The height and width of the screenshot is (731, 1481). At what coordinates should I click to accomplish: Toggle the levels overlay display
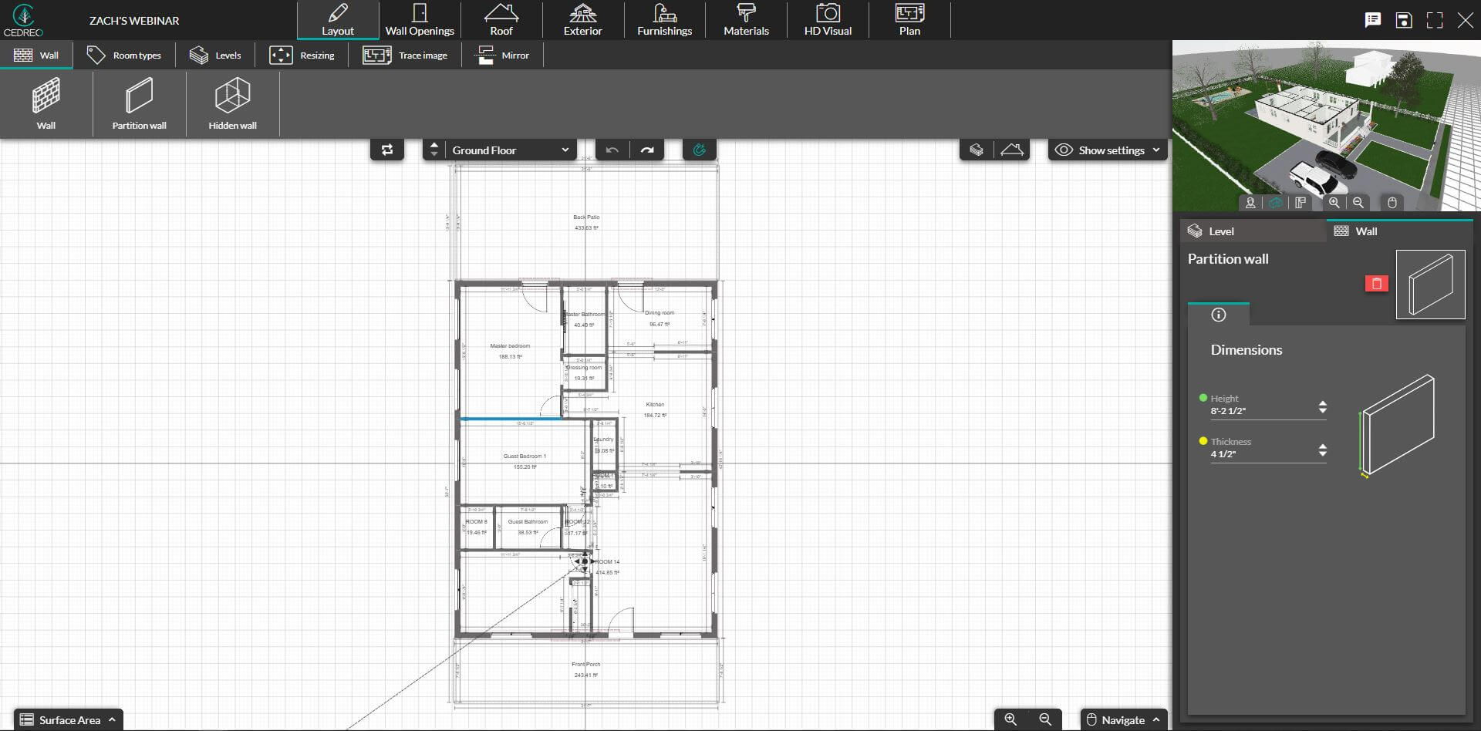[x=976, y=149]
